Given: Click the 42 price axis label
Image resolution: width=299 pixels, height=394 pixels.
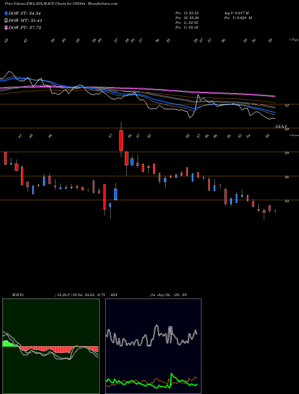Looking at the screenshot, I should [286, 106].
